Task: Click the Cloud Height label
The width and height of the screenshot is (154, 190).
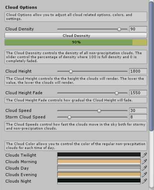Action: point(19,71)
